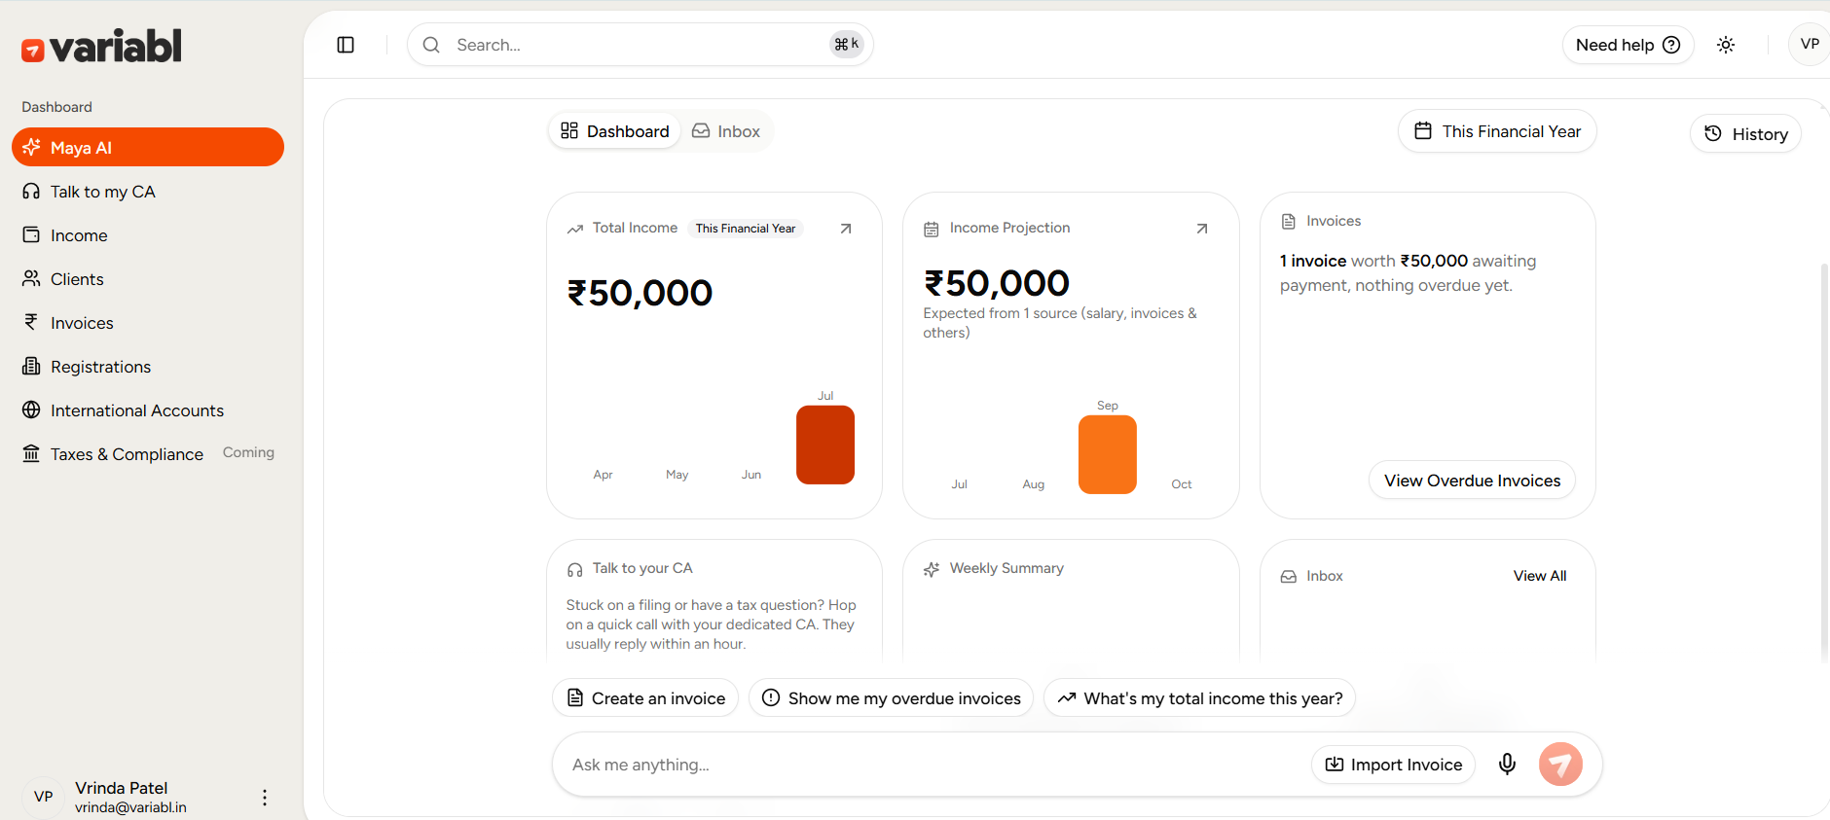Click the Need help button
The height and width of the screenshot is (820, 1830).
tap(1629, 45)
